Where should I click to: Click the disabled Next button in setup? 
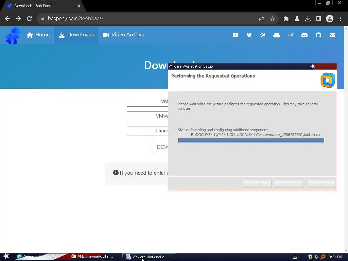point(288,184)
